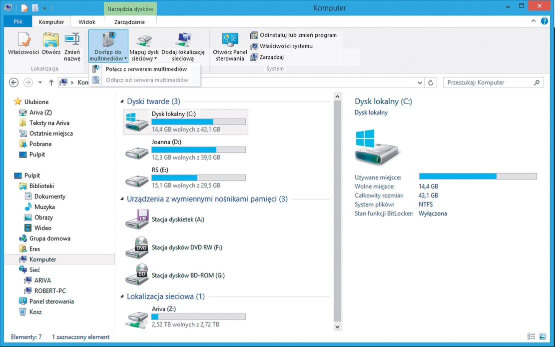
Task: Refresh the Komputer view
Action: point(431,83)
